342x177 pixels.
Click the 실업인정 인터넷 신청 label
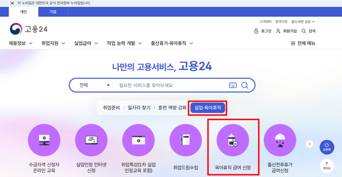pos(92,167)
